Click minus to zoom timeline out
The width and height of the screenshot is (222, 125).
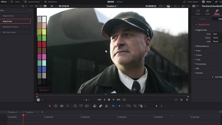click(x=145, y=106)
